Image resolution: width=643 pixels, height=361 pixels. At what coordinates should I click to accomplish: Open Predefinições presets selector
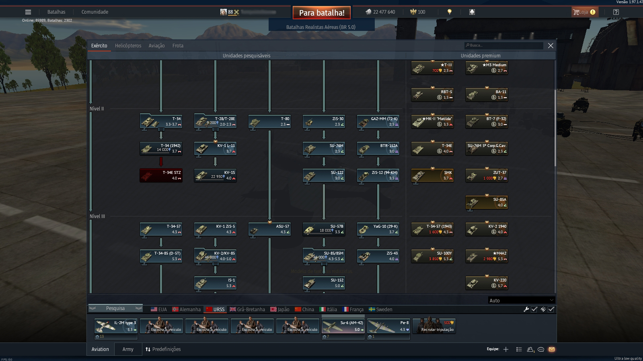coord(163,349)
